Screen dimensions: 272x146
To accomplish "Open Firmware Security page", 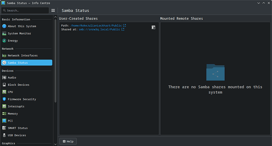I will (27, 99).
